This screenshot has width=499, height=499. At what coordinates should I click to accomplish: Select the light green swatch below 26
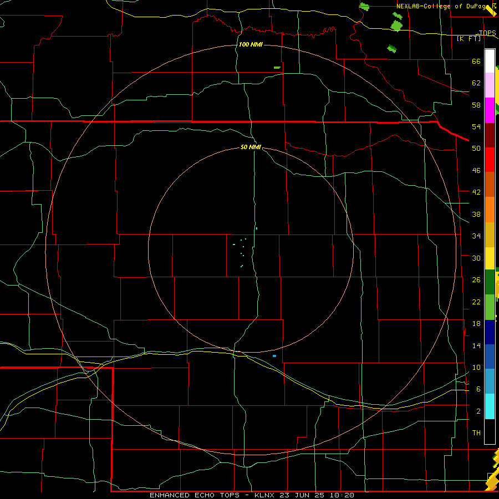(x=490, y=307)
